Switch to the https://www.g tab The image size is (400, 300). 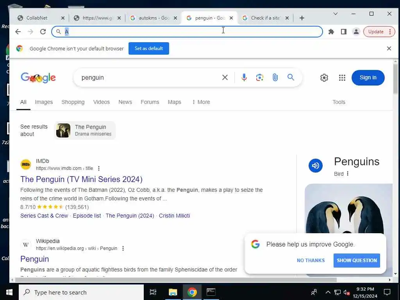pos(97,18)
